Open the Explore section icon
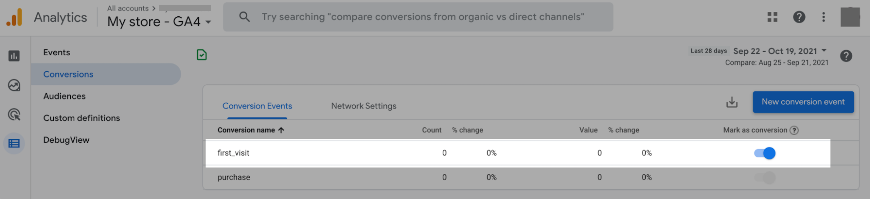Viewport: 870px width, 199px height. 14,86
